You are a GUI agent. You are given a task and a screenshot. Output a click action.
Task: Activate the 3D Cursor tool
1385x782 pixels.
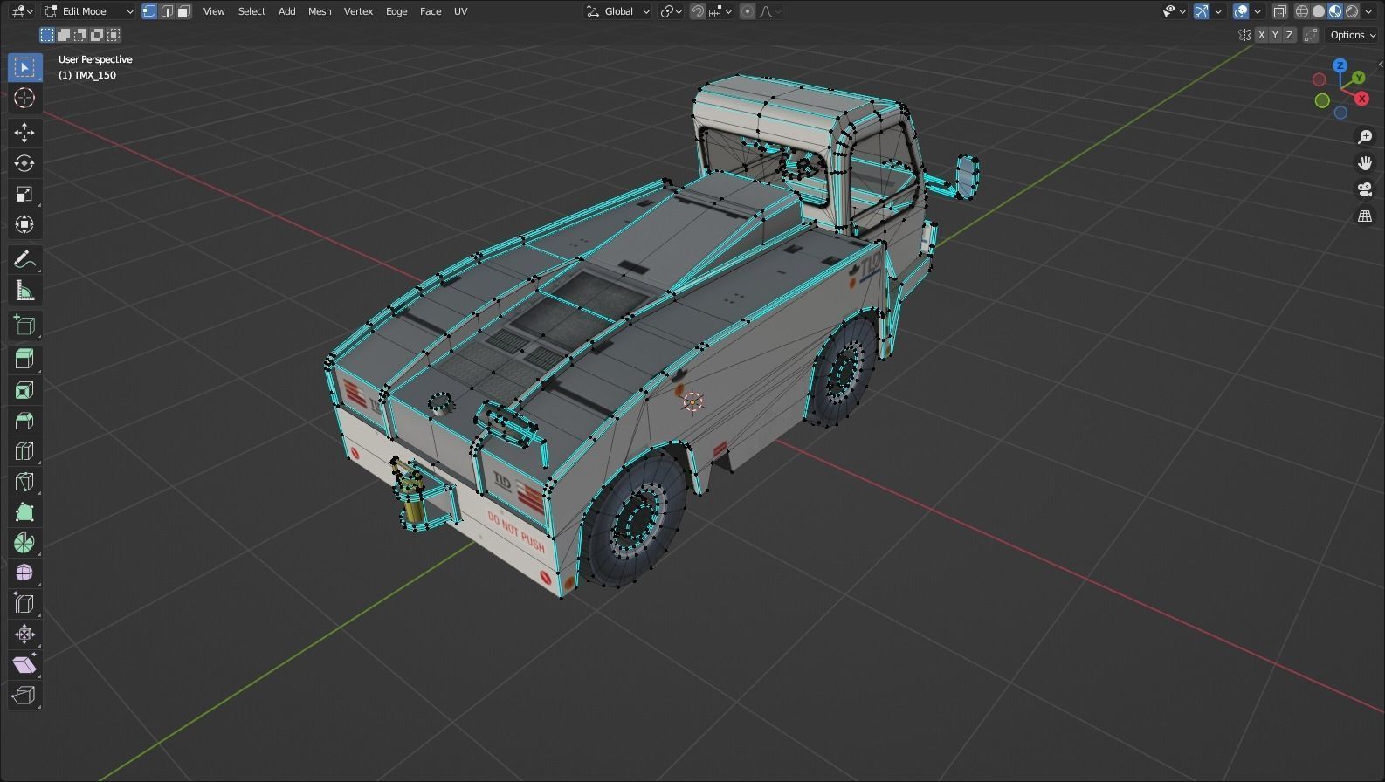tap(24, 98)
